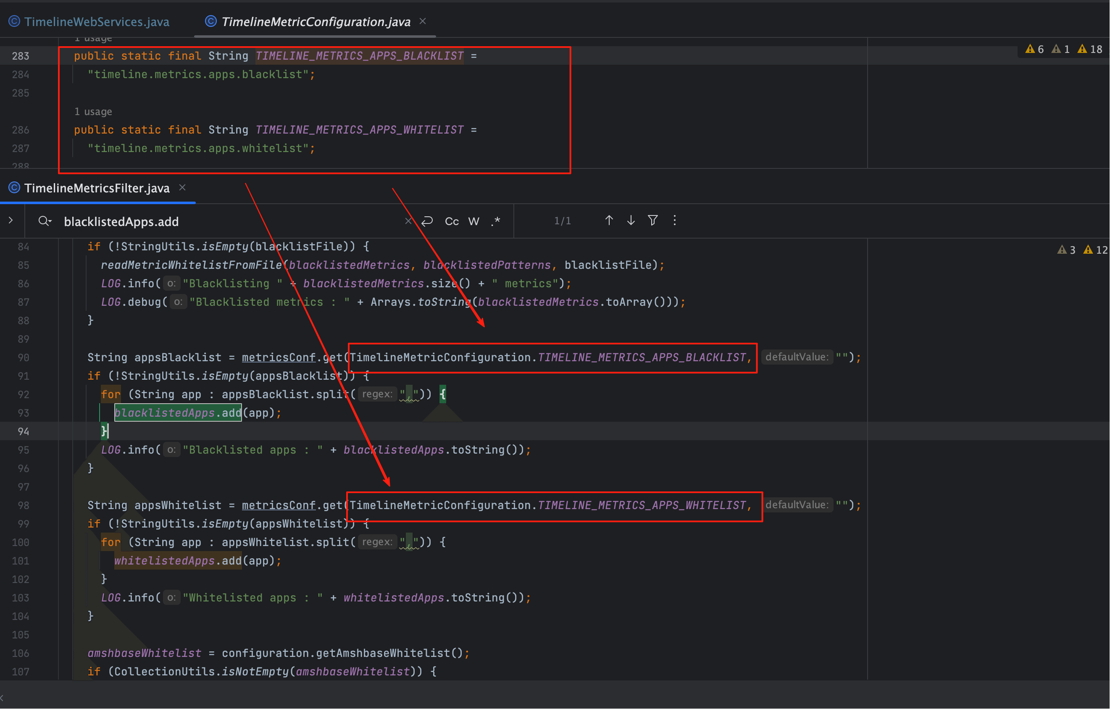Click TIMELINE_METRICS_APPS_WHITELIST constant declaration
1110x709 pixels.
[x=360, y=130]
